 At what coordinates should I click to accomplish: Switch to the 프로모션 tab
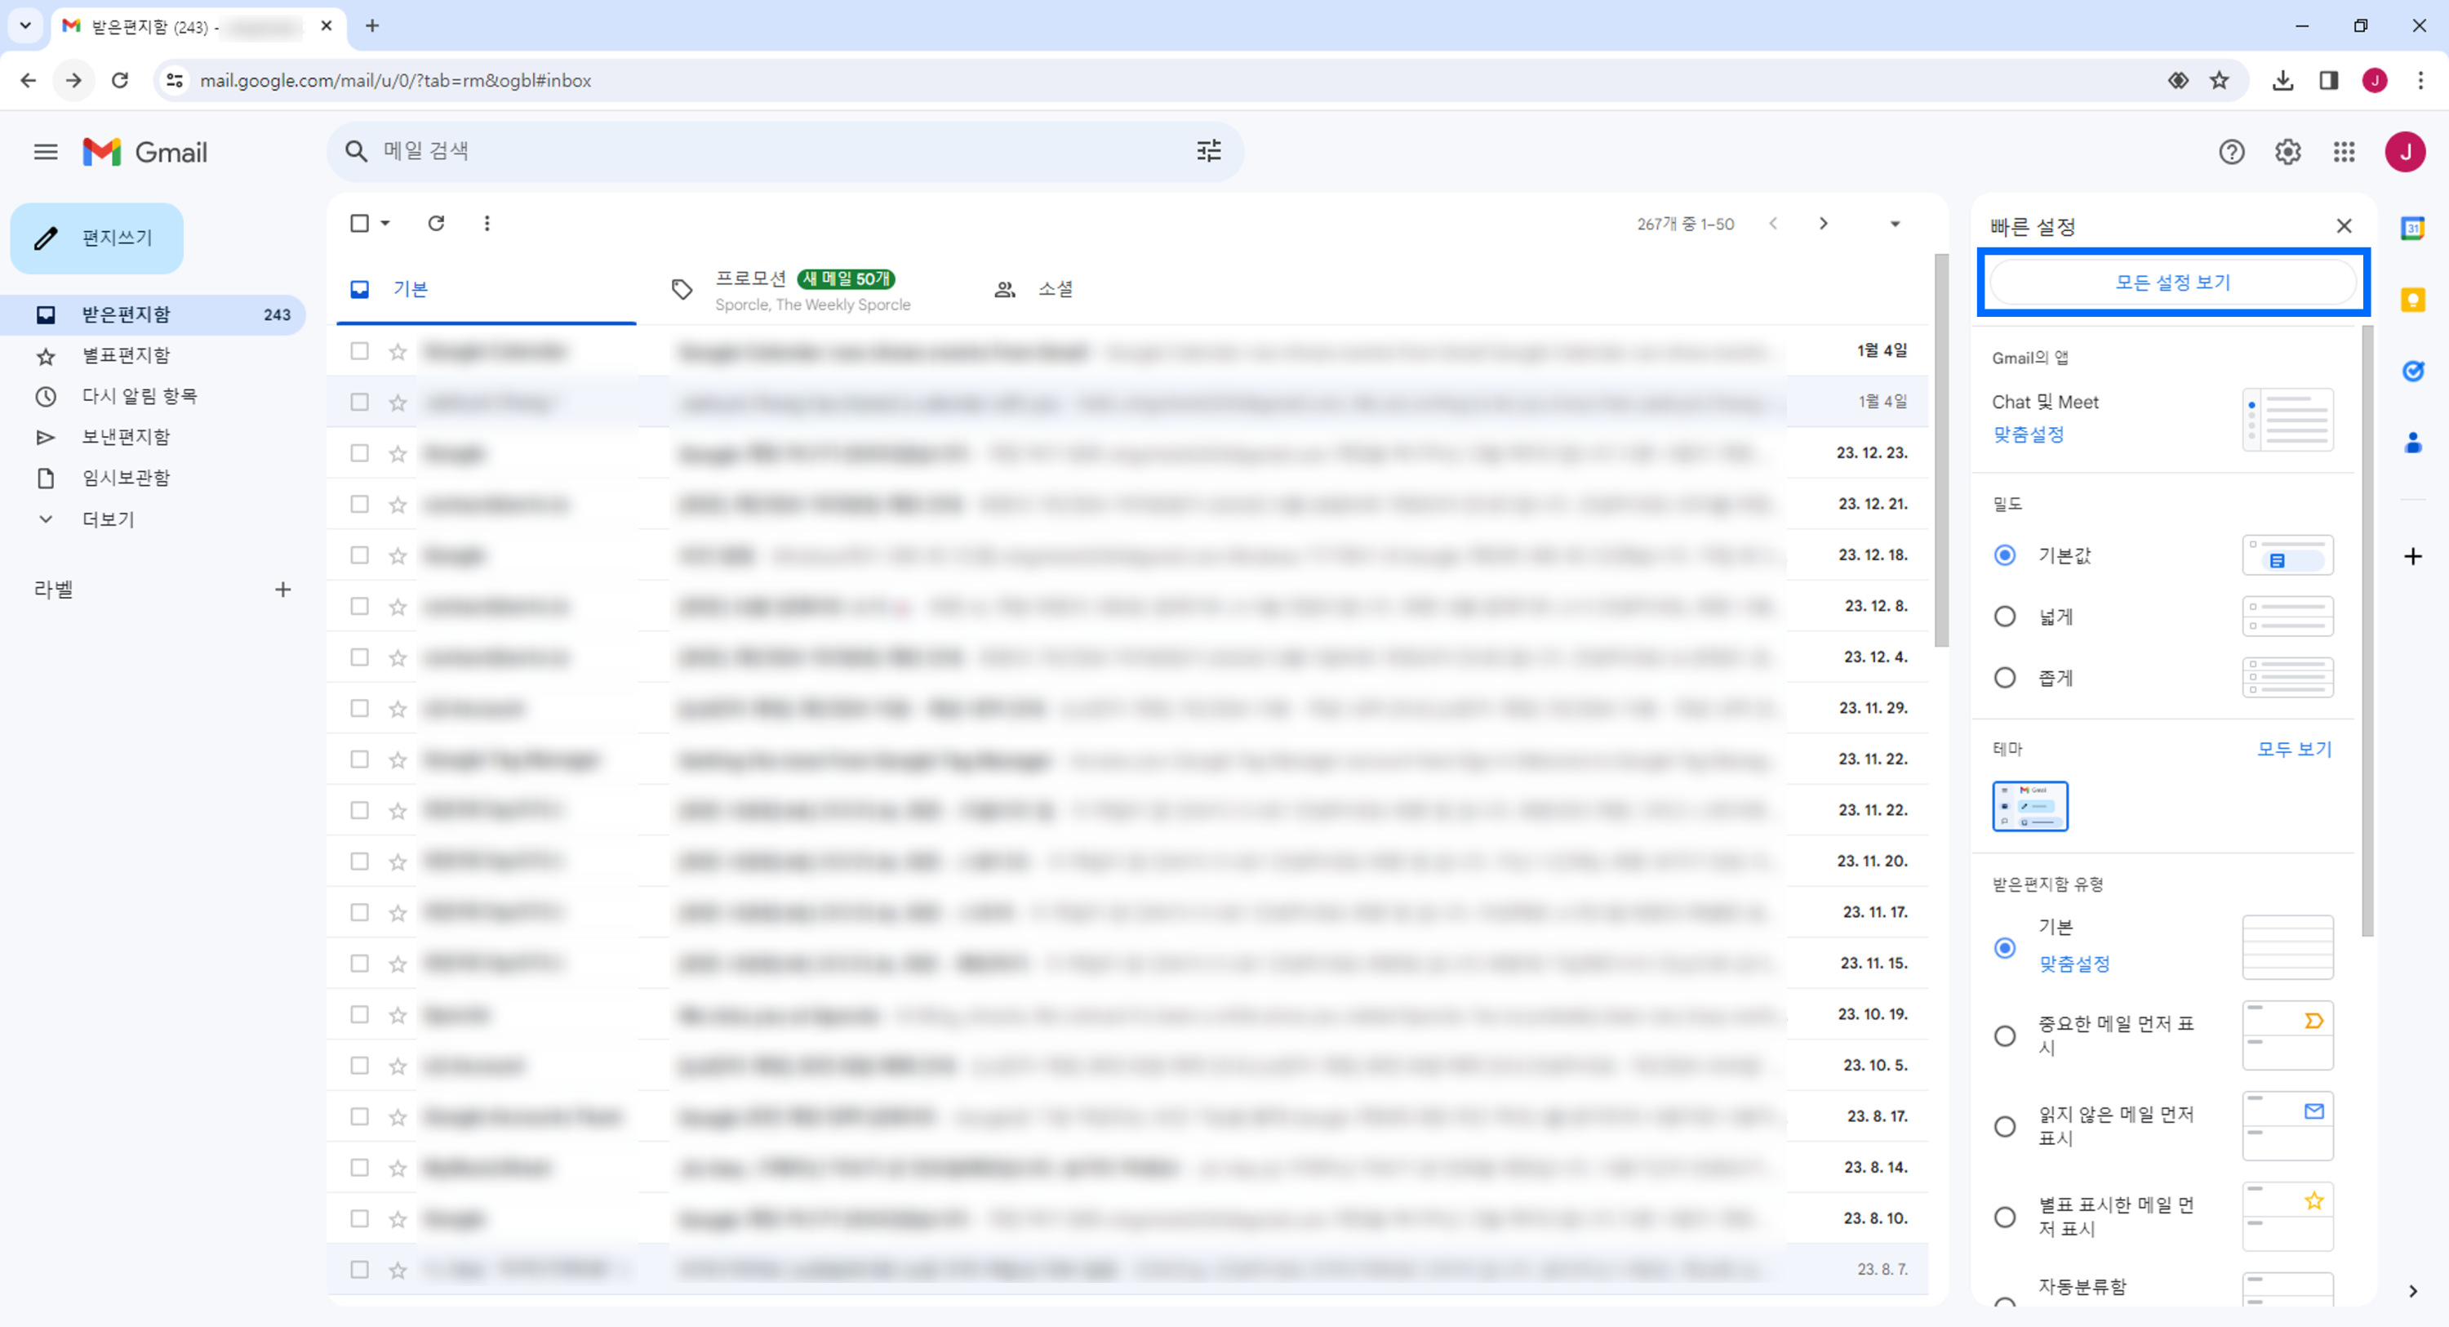coord(751,278)
